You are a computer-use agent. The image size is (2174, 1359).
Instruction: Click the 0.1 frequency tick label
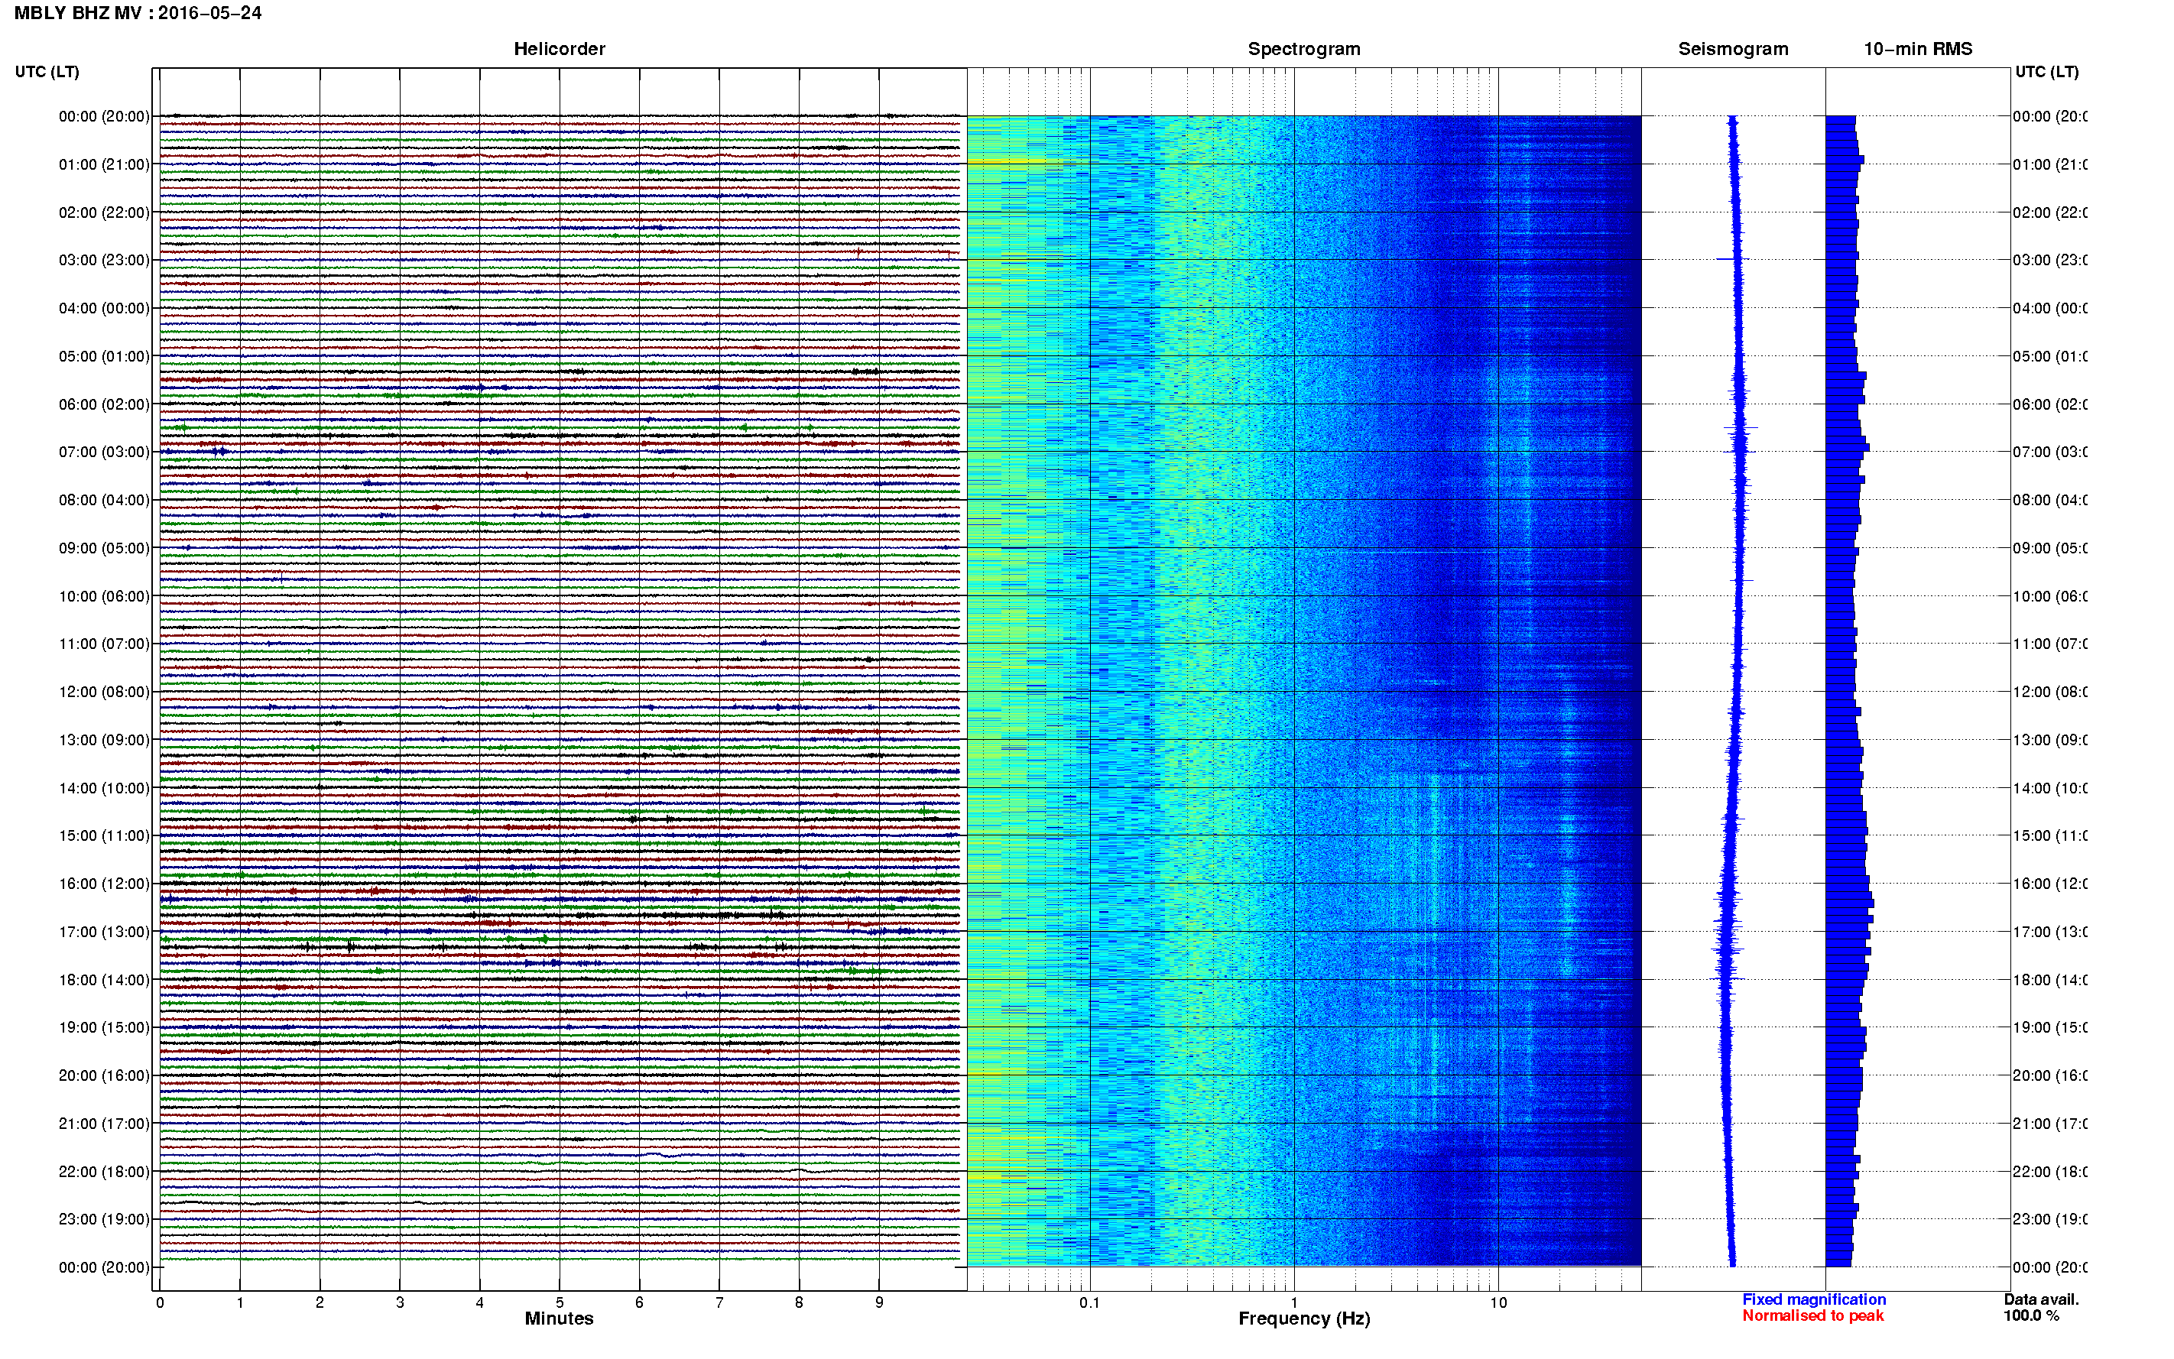coord(1089,1302)
